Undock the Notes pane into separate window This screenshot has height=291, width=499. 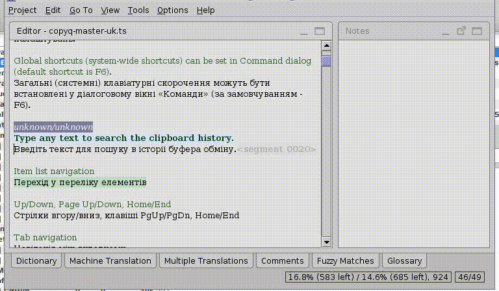point(462,31)
